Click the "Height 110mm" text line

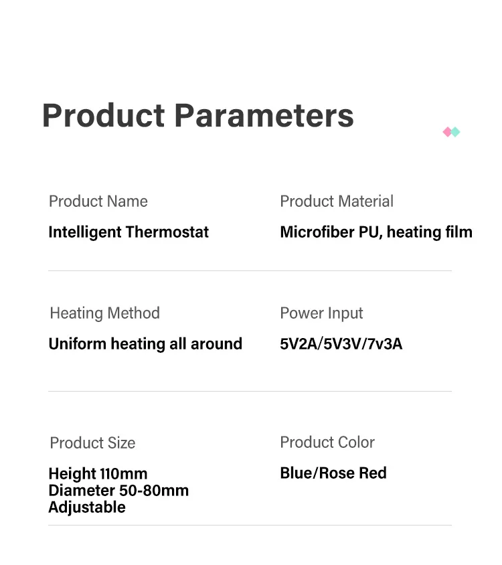(x=98, y=474)
